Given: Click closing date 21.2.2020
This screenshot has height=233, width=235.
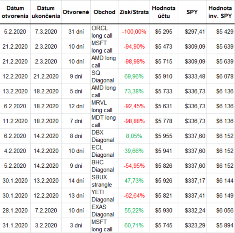Looking at the screenshot, I should pyautogui.click(x=46, y=77).
